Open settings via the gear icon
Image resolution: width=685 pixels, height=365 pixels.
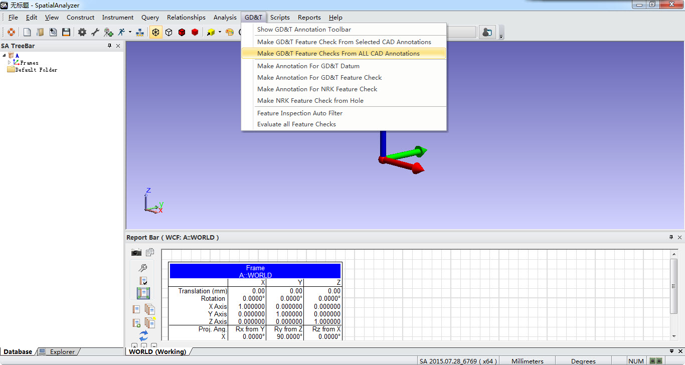[82, 32]
